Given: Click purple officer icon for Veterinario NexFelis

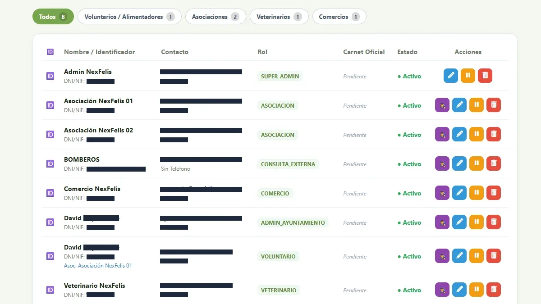Looking at the screenshot, I should coord(442,290).
